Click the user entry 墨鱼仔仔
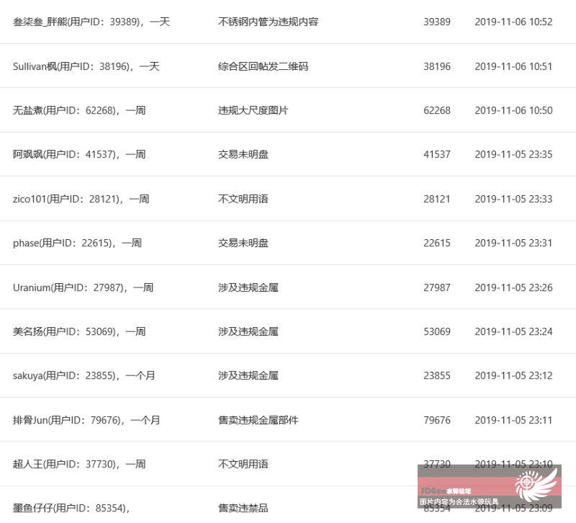The image size is (576, 523). click(71, 509)
